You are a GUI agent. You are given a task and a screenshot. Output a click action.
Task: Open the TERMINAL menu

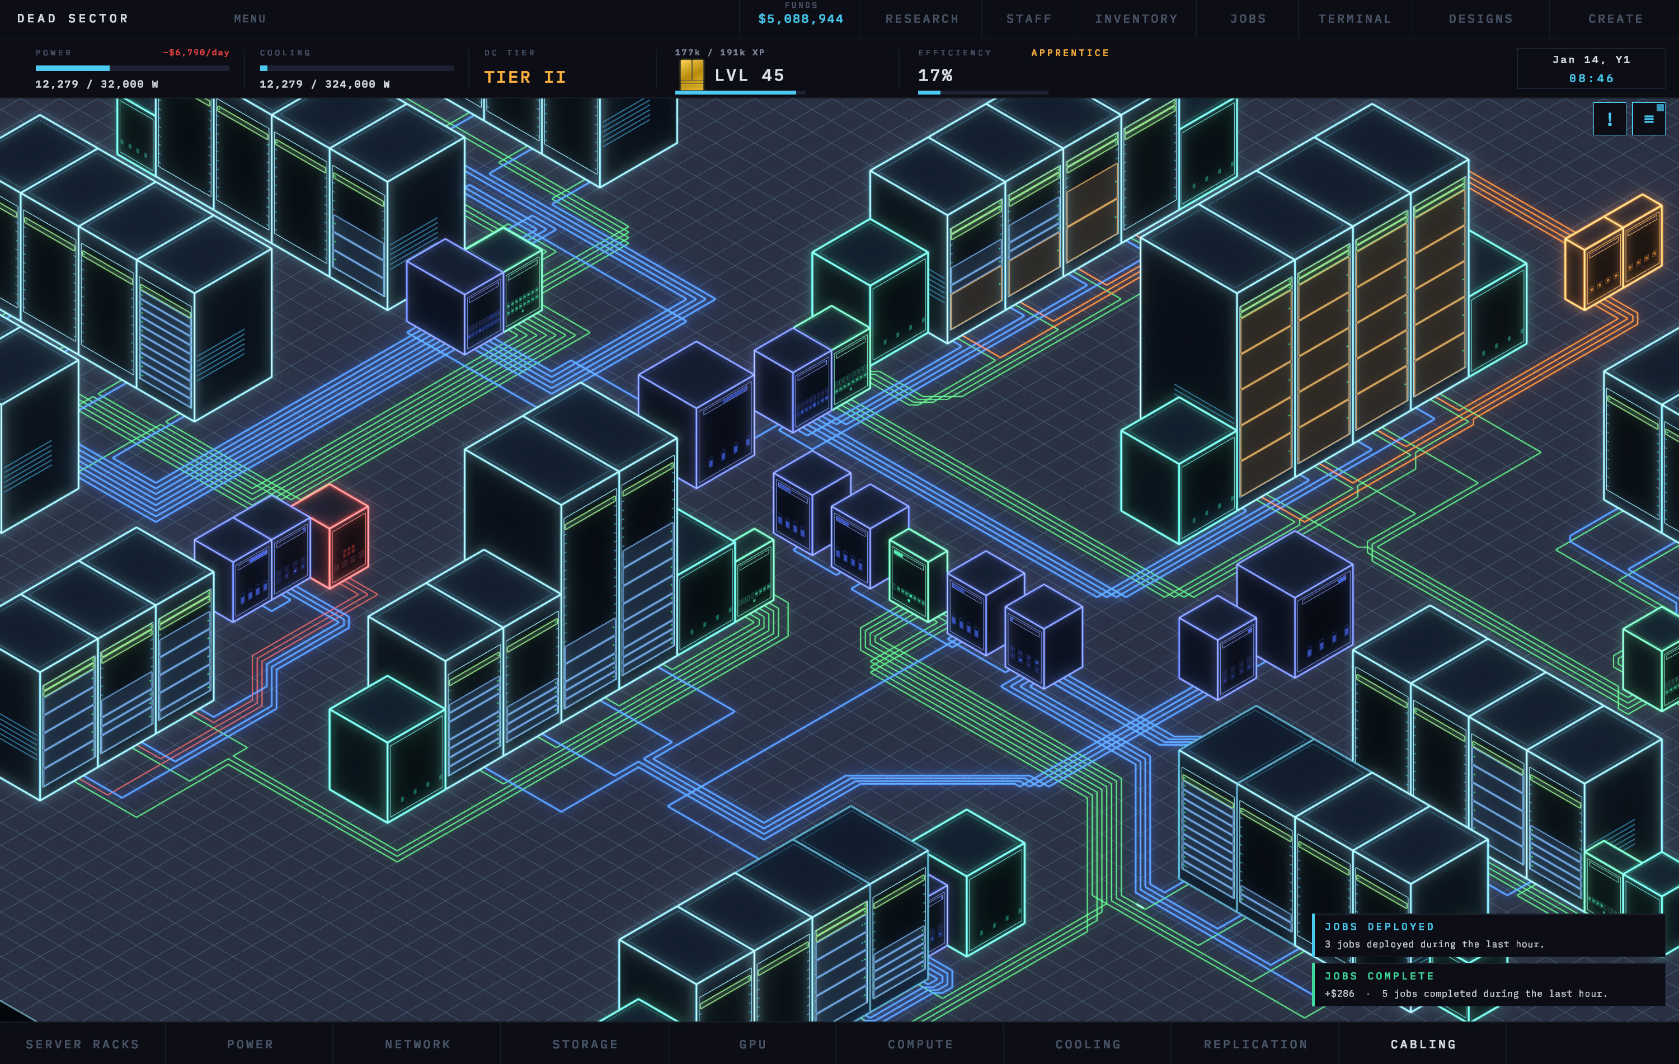coord(1355,19)
